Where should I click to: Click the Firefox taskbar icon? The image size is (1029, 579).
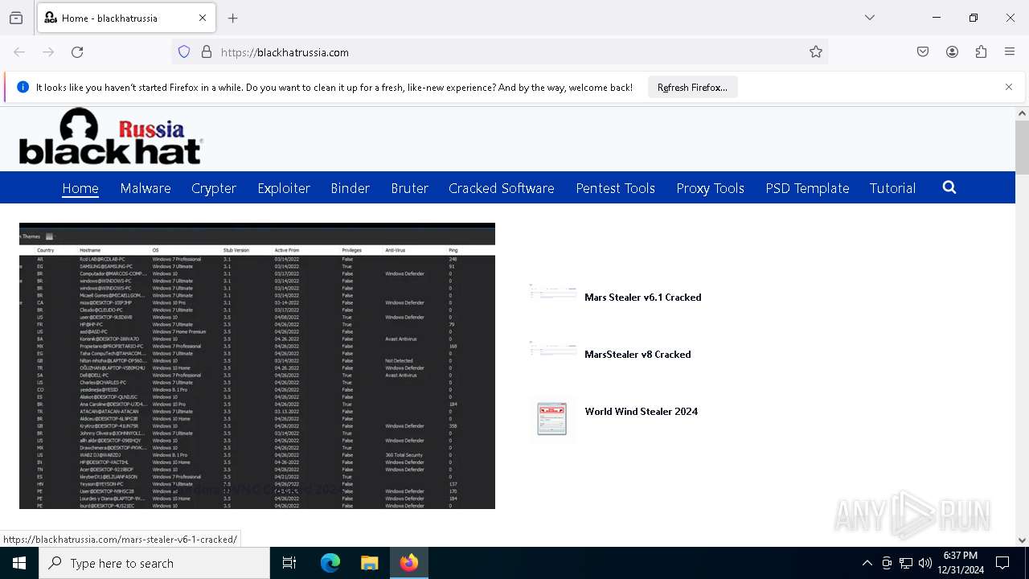pos(409,563)
